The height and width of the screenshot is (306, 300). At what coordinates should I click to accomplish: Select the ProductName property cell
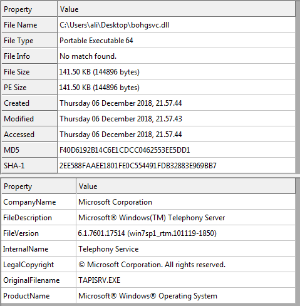pos(39,296)
